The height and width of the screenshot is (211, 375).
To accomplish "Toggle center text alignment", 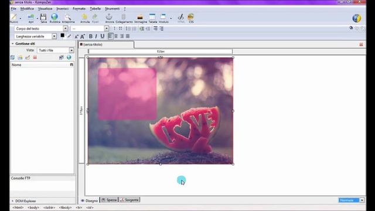I will pyautogui.click(x=116, y=36).
